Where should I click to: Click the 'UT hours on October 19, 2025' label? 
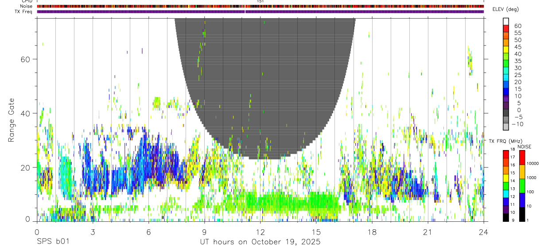pyautogui.click(x=260, y=242)
